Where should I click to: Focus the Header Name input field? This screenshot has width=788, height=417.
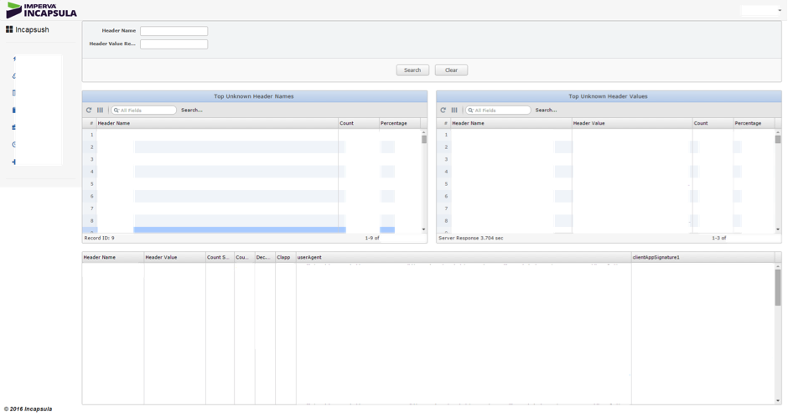click(x=174, y=31)
